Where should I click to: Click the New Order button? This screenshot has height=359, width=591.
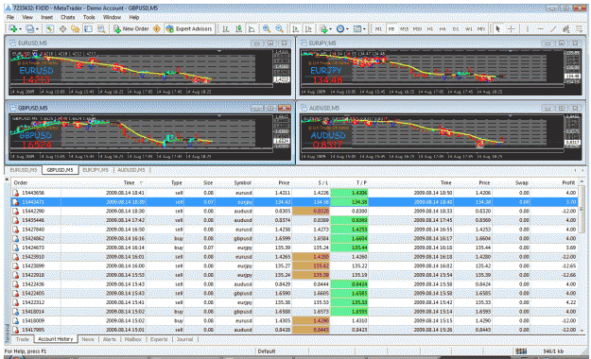click(131, 29)
